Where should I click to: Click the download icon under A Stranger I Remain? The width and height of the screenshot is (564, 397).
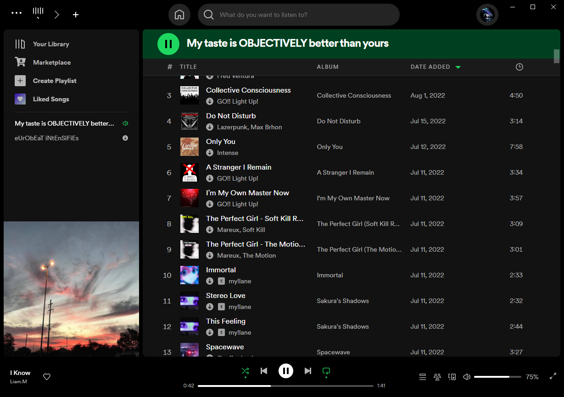[210, 178]
